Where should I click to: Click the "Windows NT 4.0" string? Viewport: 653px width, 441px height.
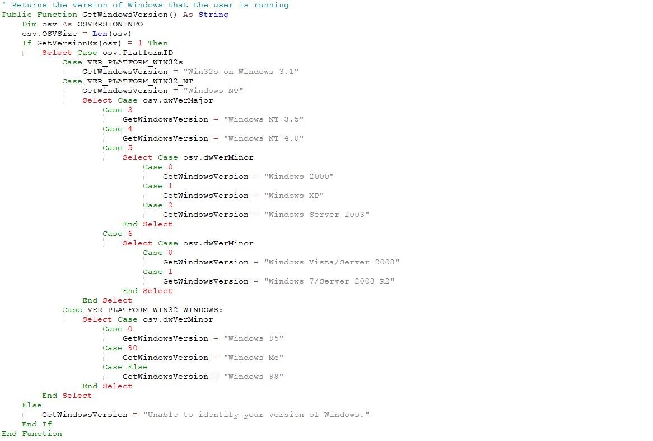coord(264,138)
